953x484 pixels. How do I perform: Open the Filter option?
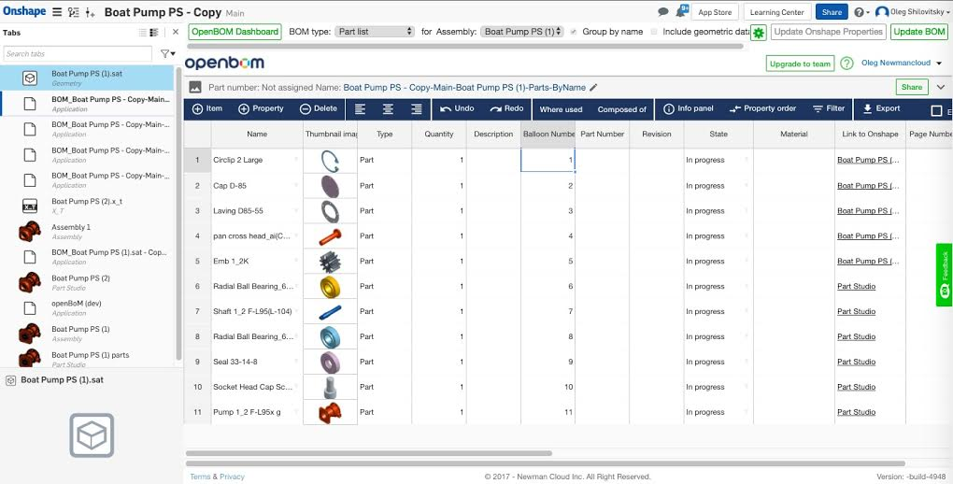[829, 108]
